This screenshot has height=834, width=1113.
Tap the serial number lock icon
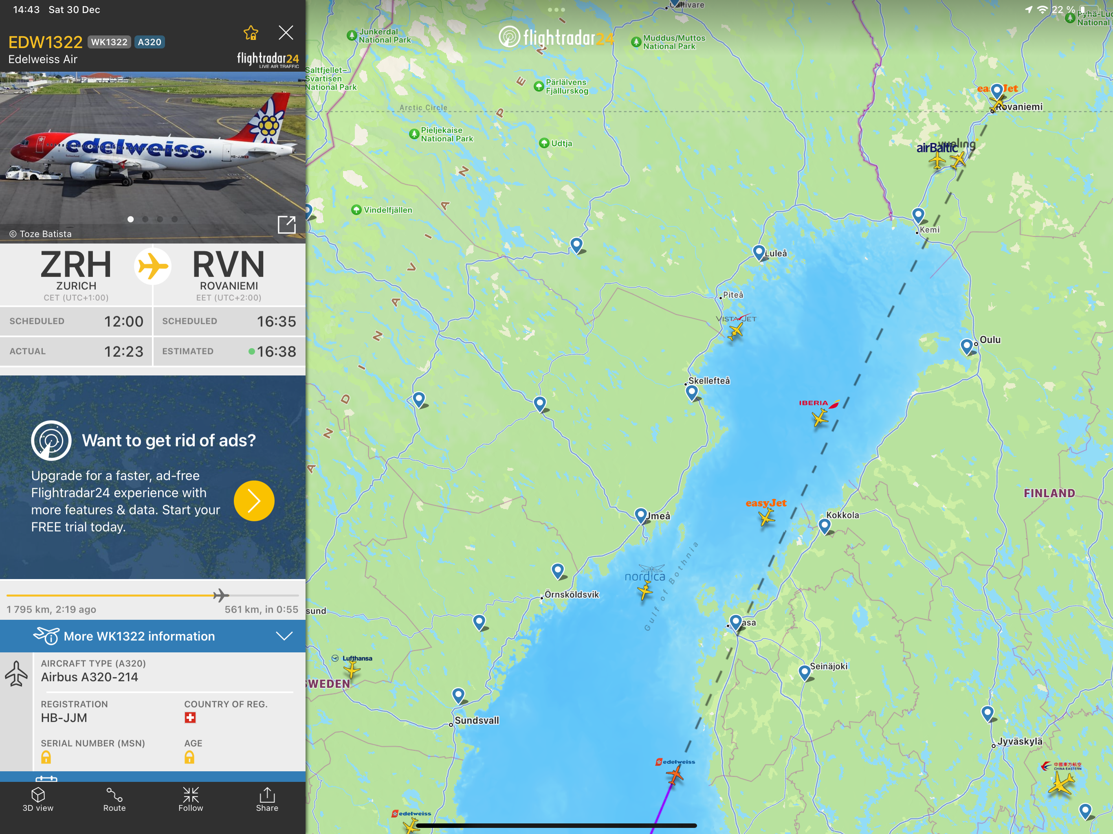(x=46, y=757)
